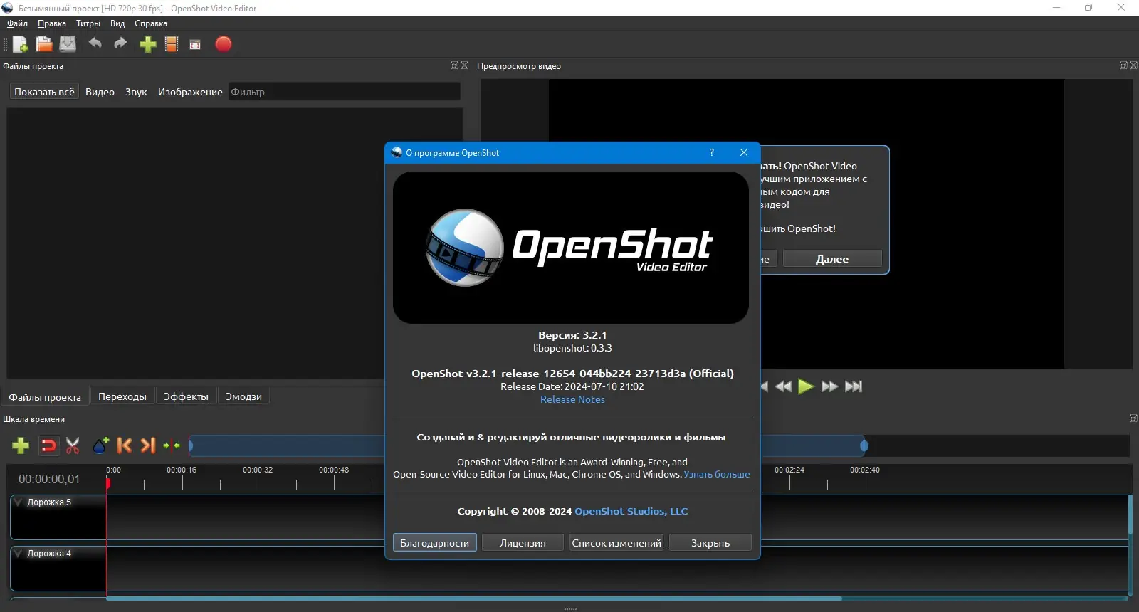Center the timeline on the playhead
The height and width of the screenshot is (612, 1139).
coord(172,445)
